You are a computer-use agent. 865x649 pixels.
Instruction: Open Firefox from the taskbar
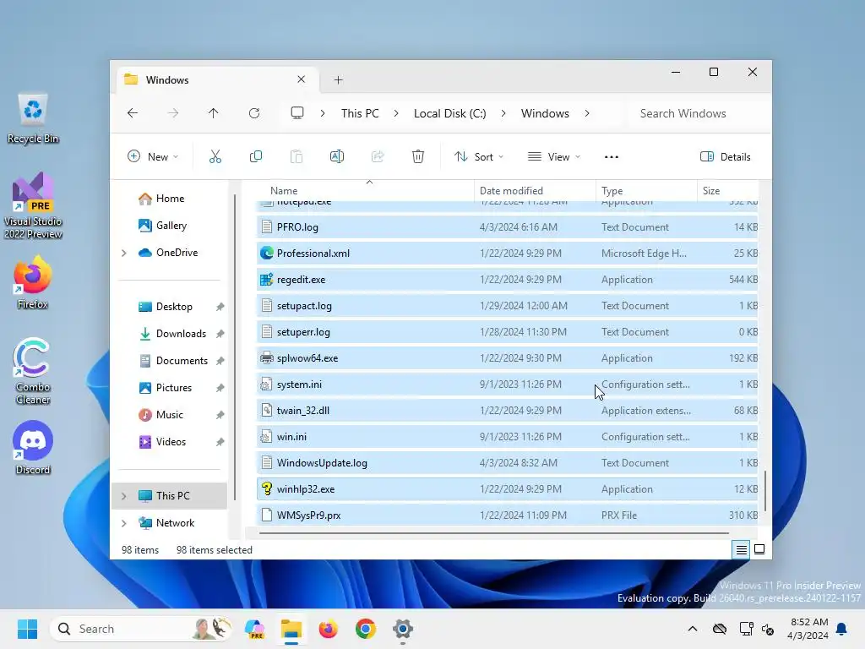pyautogui.click(x=329, y=629)
